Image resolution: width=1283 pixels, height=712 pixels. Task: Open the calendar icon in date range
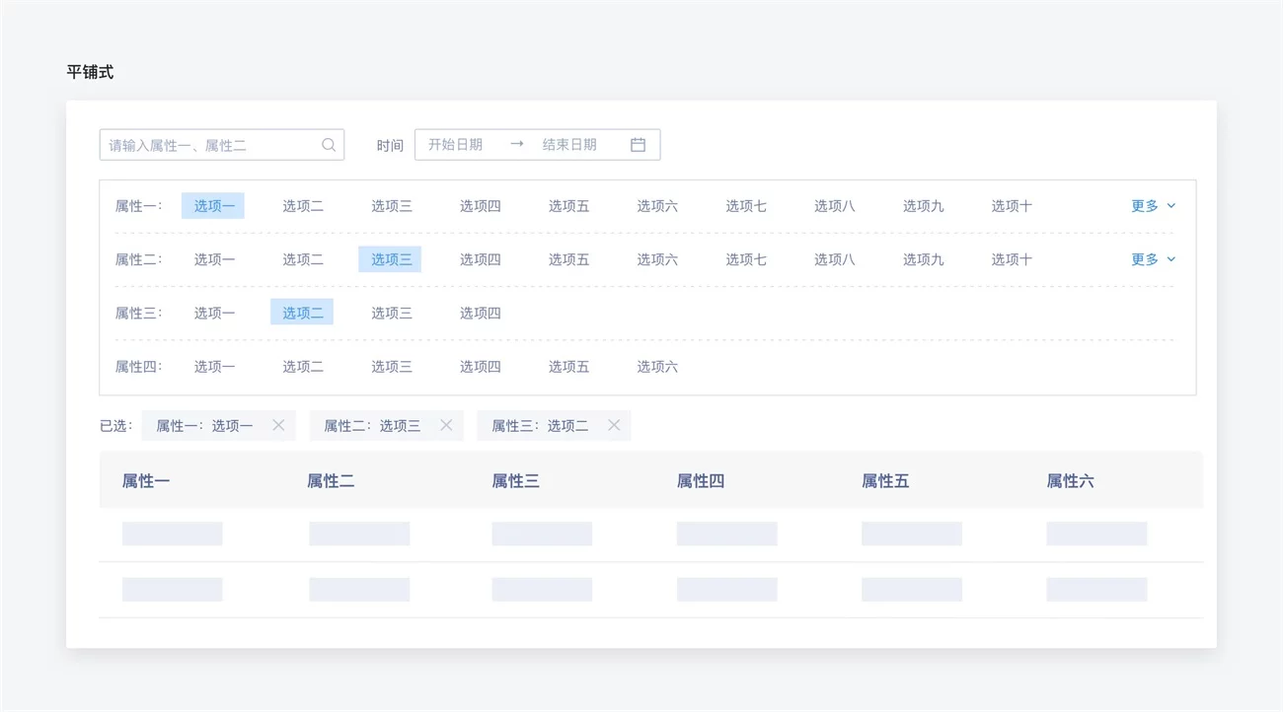pos(638,145)
